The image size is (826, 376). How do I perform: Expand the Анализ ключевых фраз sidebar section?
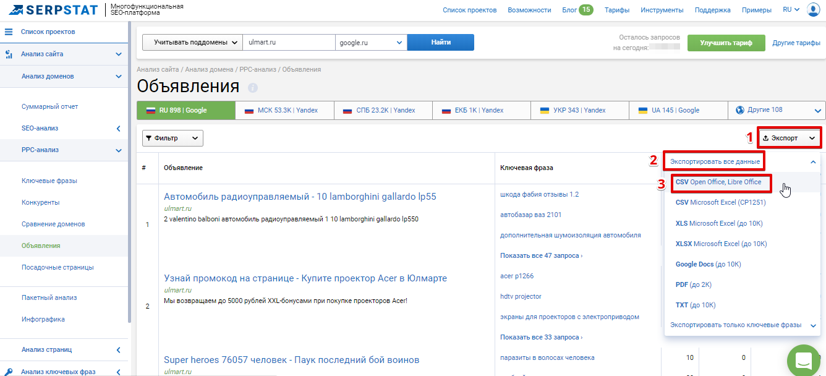[119, 372]
